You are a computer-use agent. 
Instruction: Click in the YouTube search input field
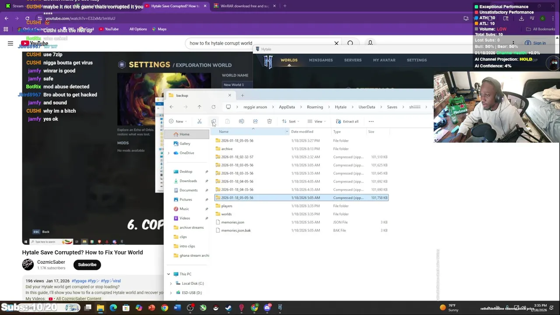point(258,43)
